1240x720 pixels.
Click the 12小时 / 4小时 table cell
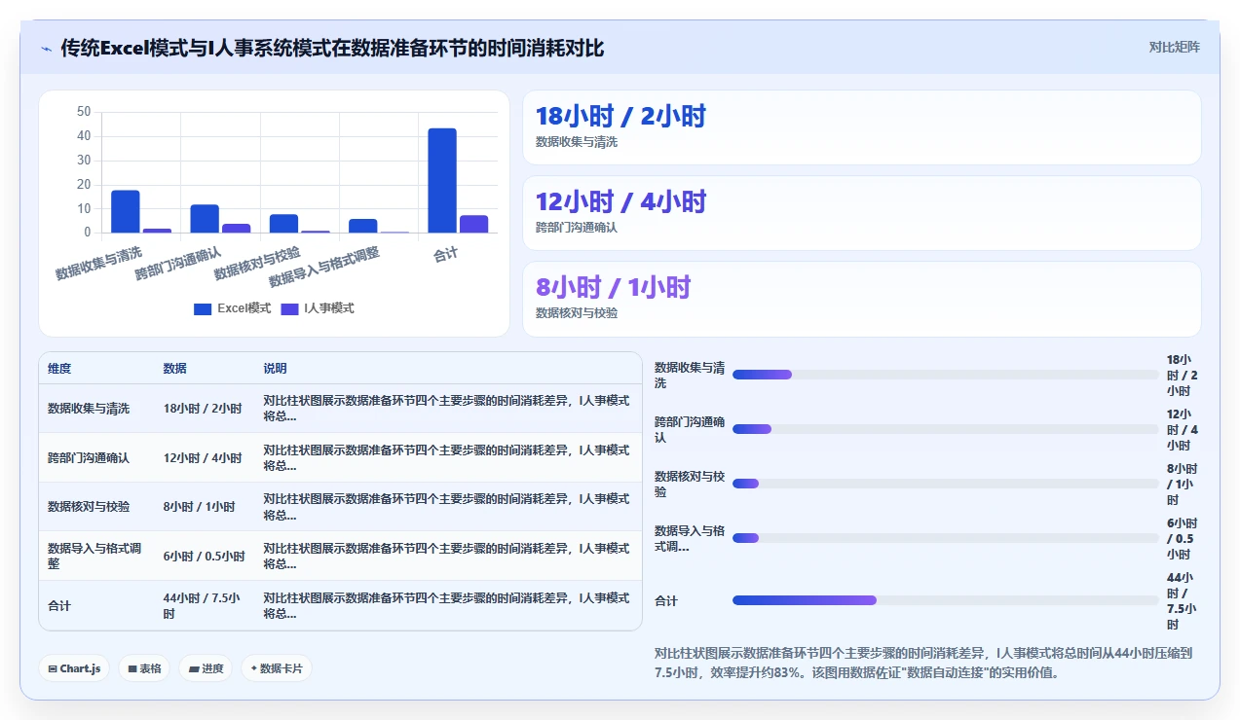[203, 457]
